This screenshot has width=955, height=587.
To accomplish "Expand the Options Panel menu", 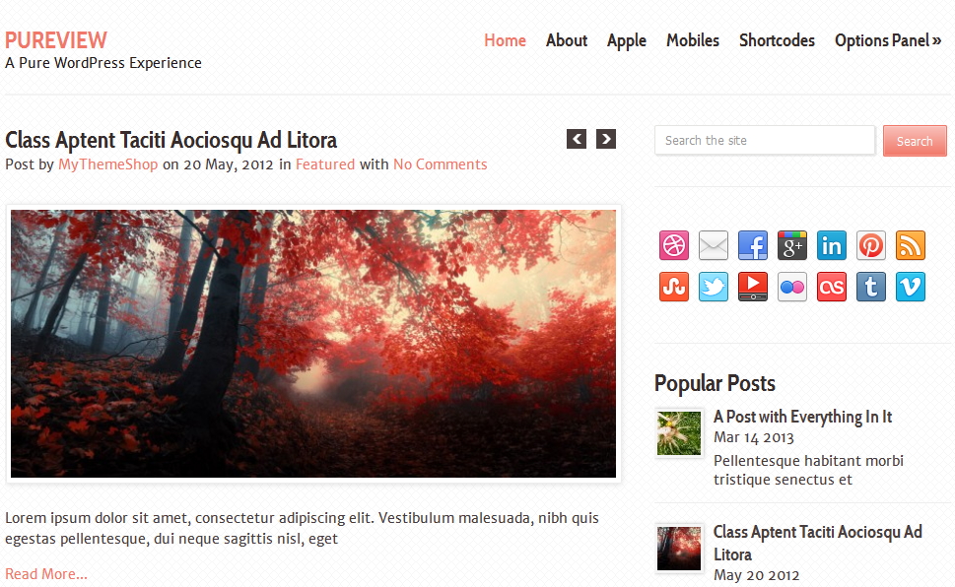I will pyautogui.click(x=888, y=40).
